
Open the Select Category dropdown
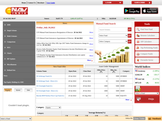(x=113, y=41)
